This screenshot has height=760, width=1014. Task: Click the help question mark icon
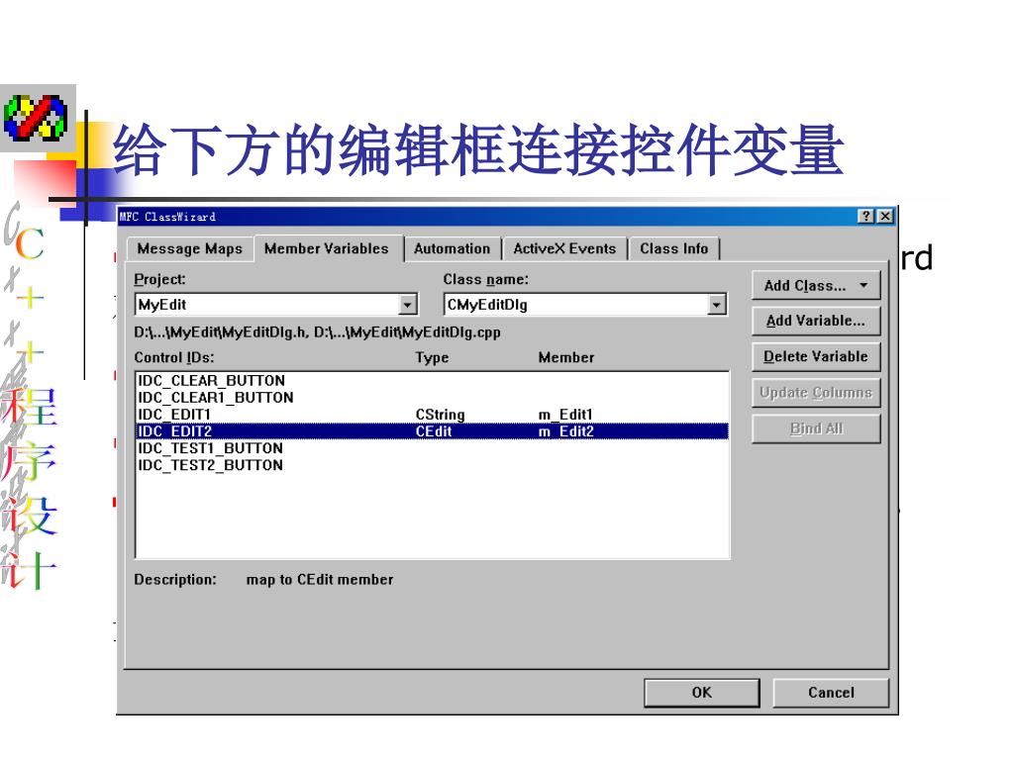pos(865,217)
